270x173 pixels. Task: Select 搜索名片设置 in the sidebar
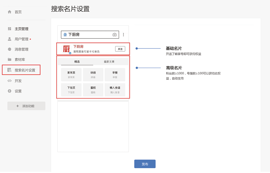click(25, 70)
